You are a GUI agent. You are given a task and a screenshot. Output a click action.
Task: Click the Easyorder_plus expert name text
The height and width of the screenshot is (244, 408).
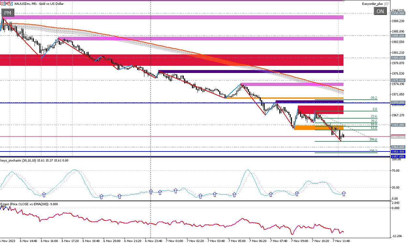pos(373,4)
